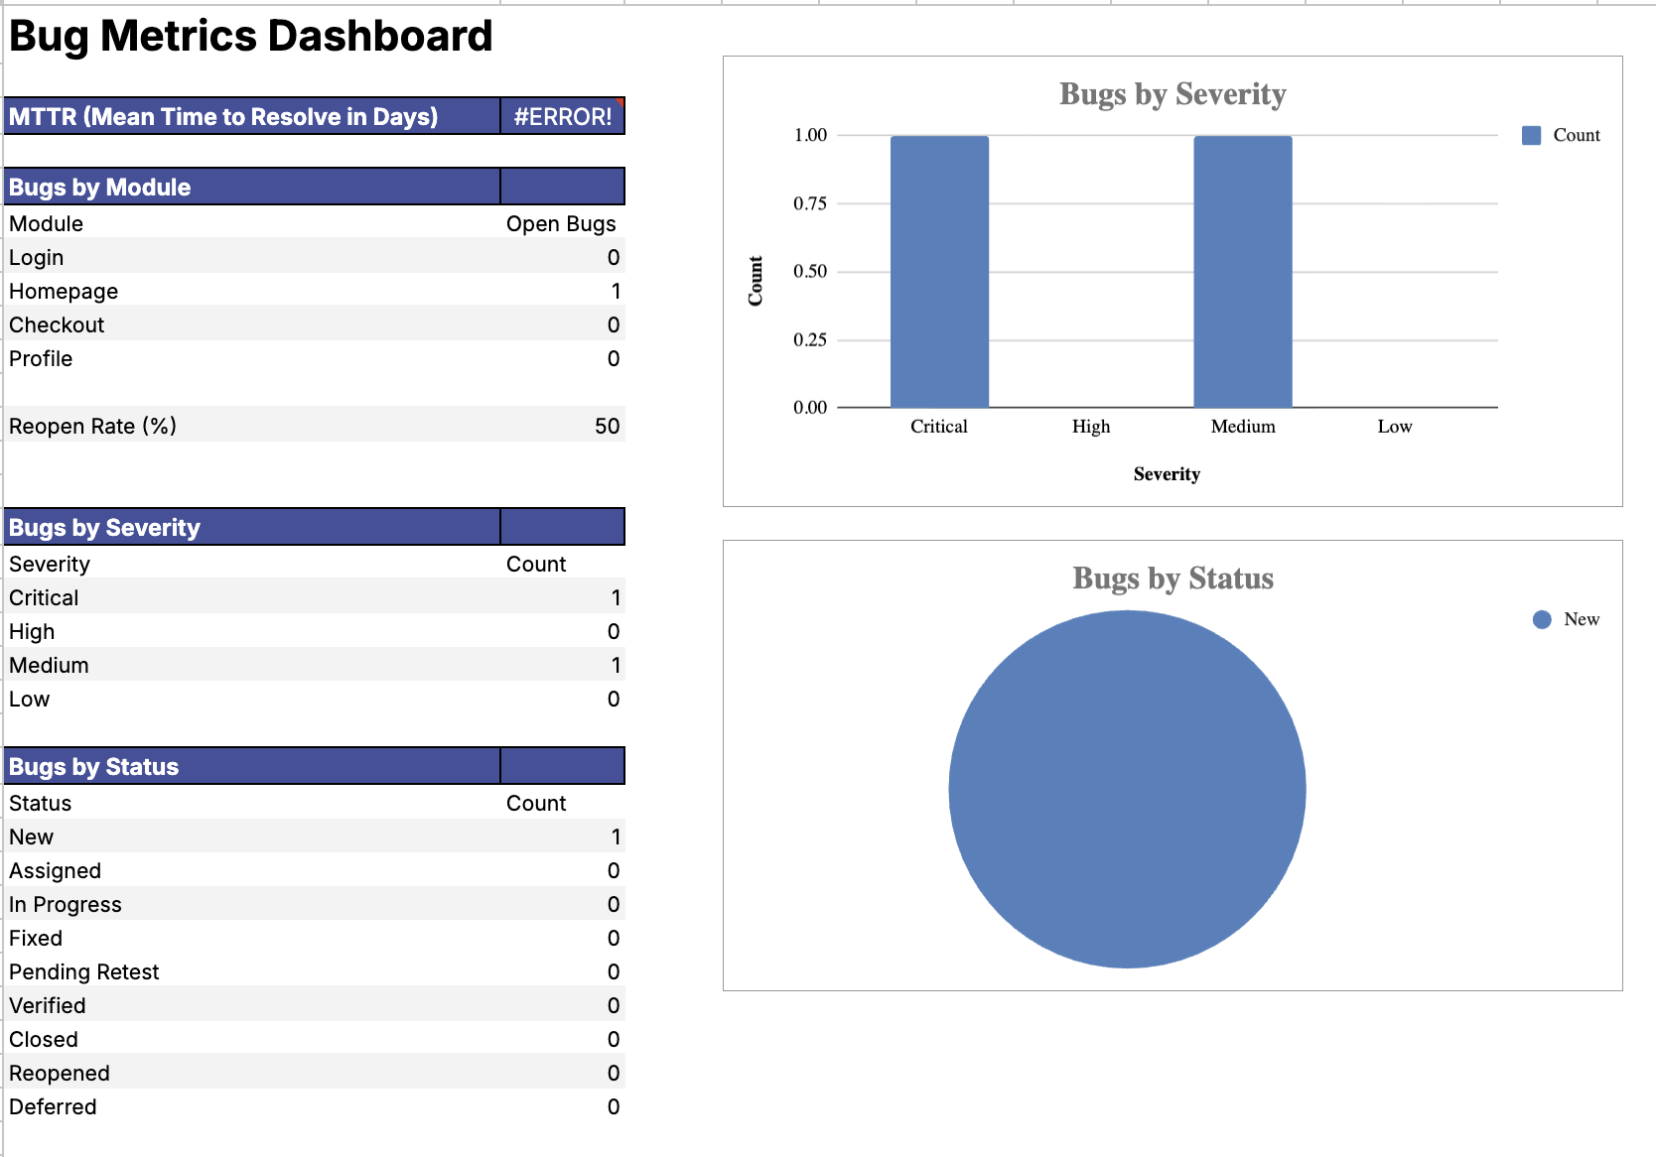Select the Pending Retest status label
This screenshot has width=1656, height=1157.
coord(84,971)
